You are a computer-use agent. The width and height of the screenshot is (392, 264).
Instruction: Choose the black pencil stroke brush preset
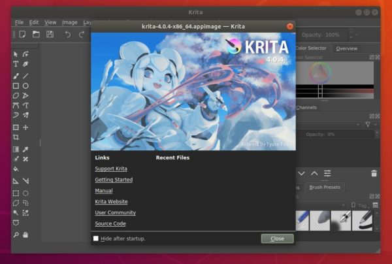coord(362,220)
